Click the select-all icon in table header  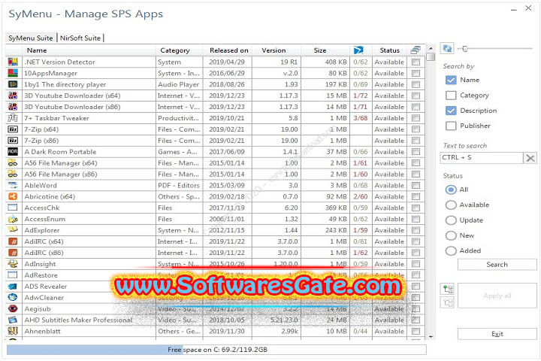(416, 50)
